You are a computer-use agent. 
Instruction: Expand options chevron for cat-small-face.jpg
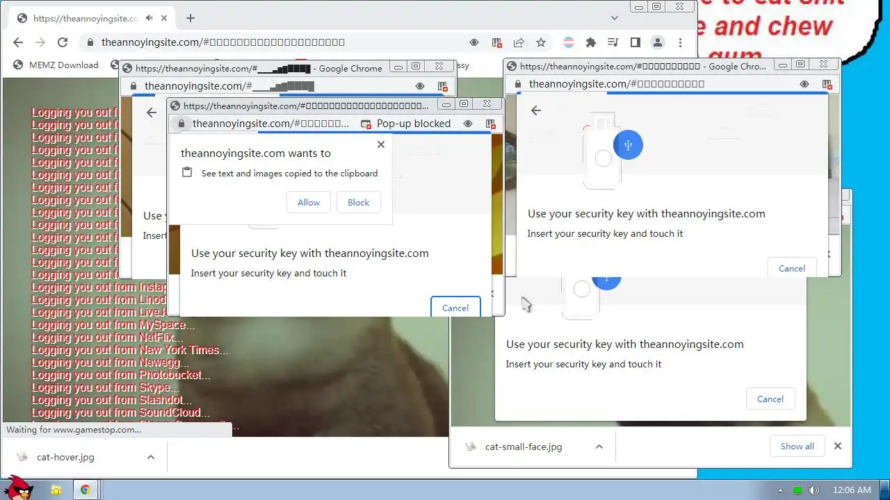[599, 447]
